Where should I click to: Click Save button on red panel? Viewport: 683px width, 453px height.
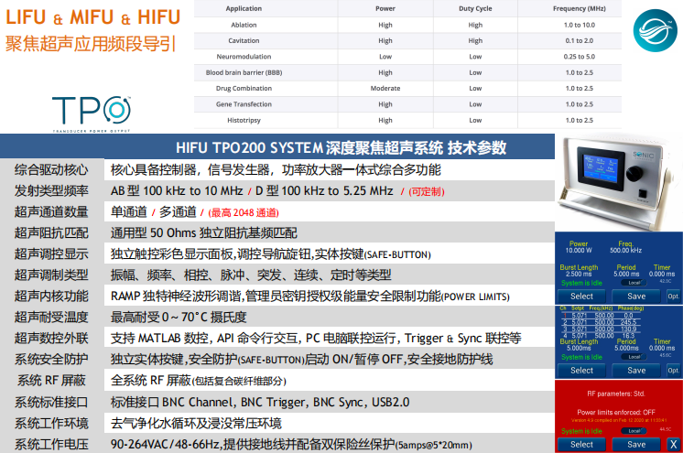coord(635,444)
